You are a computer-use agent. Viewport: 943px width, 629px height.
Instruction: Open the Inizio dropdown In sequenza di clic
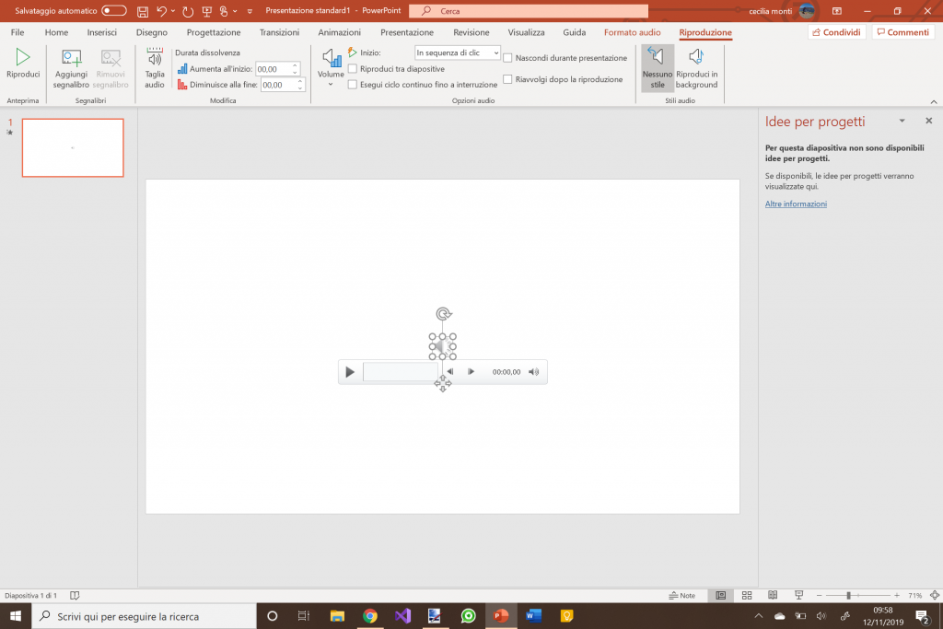(457, 52)
